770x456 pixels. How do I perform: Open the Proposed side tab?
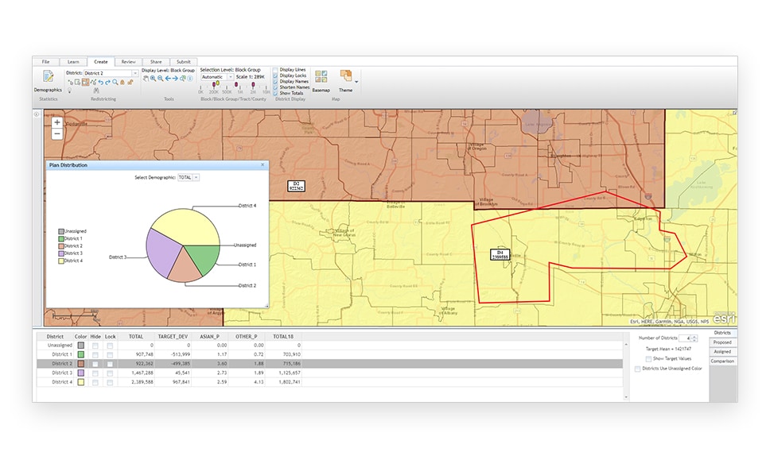(x=723, y=342)
